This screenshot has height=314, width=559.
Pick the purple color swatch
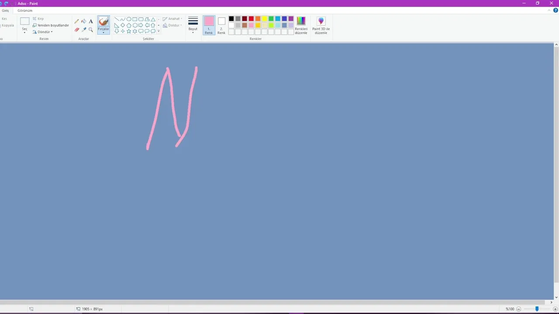(291, 18)
